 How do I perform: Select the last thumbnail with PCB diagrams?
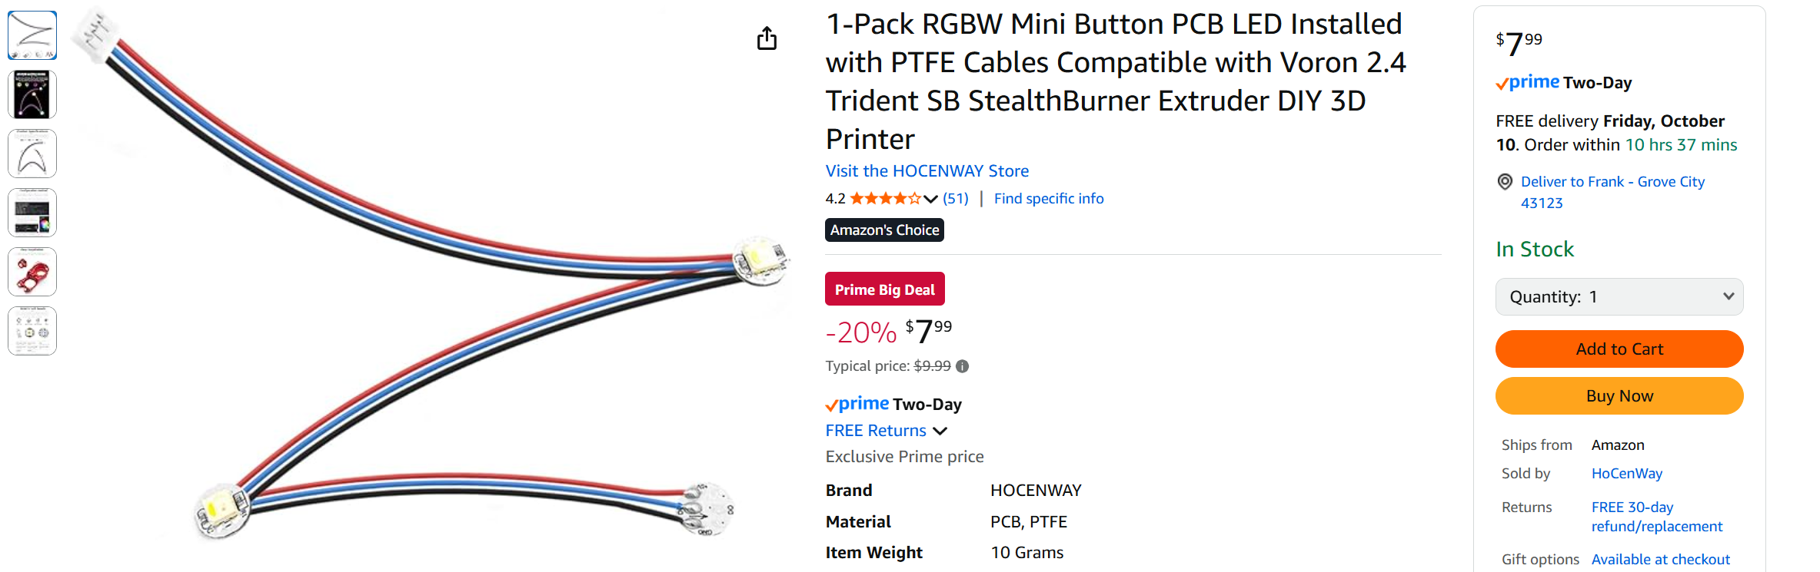(32, 331)
